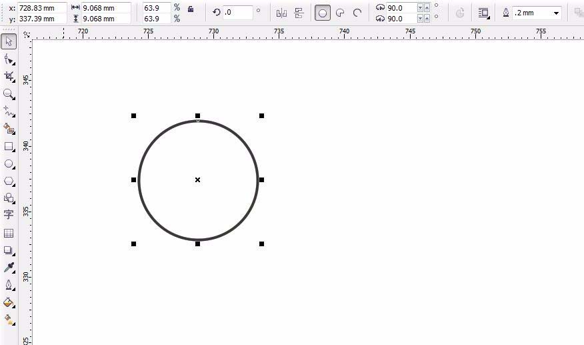Decrease the ending angle value
This screenshot has height=345, width=584.
click(x=420, y=18)
